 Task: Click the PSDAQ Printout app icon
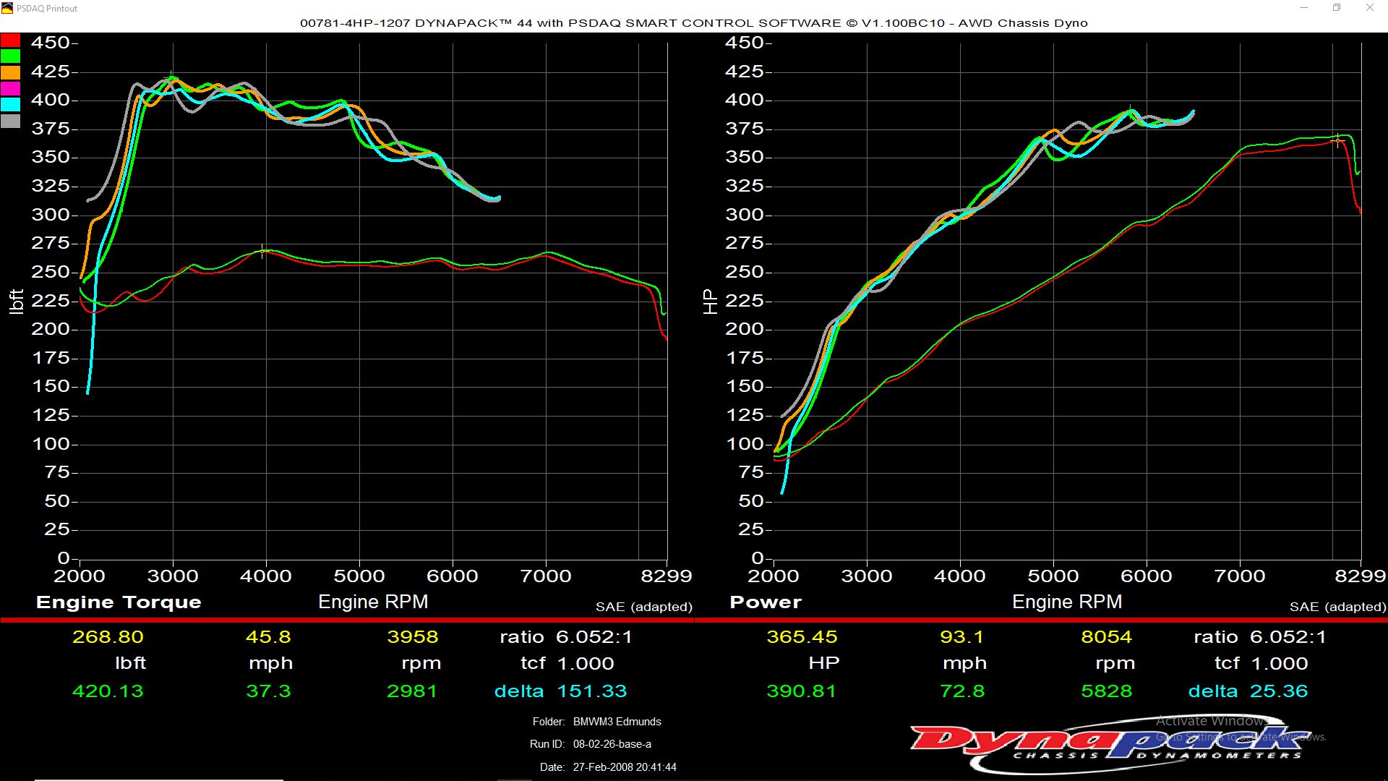pyautogui.click(x=7, y=8)
